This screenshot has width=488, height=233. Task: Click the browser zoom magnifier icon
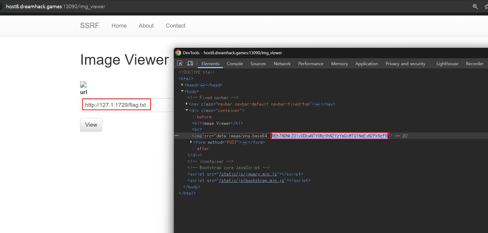475,6
